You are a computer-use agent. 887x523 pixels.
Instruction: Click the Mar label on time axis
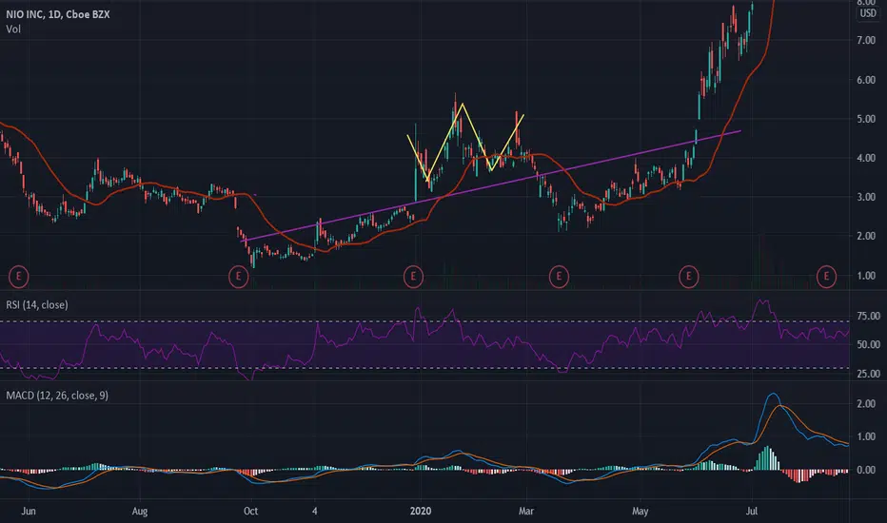pyautogui.click(x=526, y=512)
